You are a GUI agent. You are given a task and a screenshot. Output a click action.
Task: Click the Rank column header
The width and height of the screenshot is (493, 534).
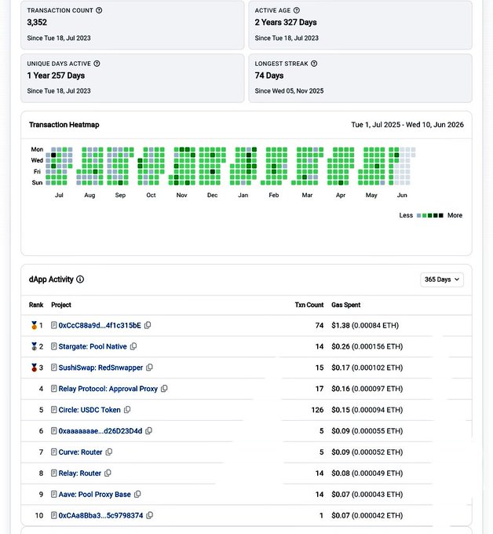(36, 305)
